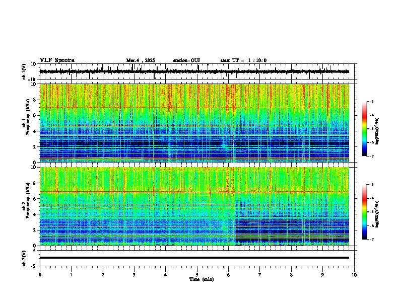Click the "-3" label atop ch.1 color bar
This screenshot has height=308, width=399.
tap(372, 101)
